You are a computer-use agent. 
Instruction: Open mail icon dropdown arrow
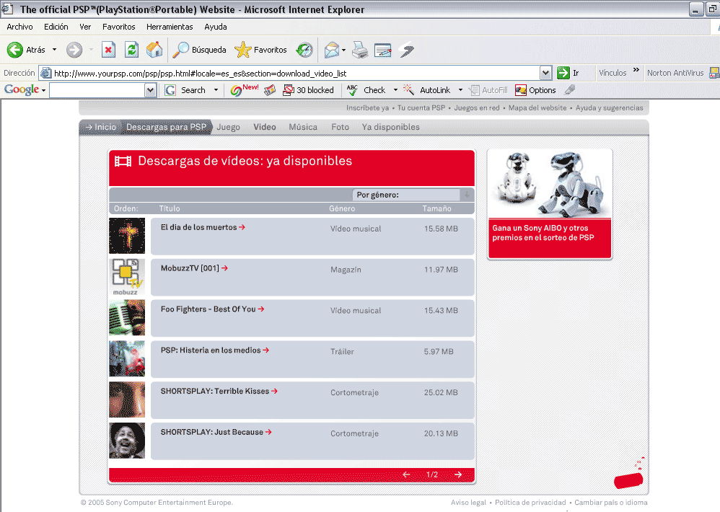pyautogui.click(x=343, y=50)
